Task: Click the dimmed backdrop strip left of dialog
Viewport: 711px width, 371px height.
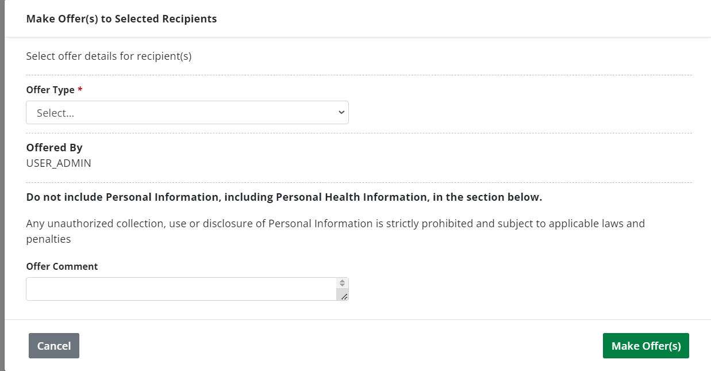Action: 2,184
